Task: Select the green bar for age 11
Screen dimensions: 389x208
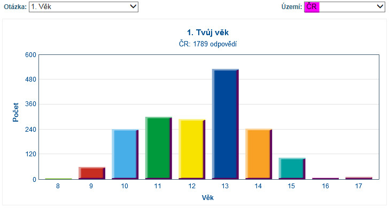Action: coord(159,148)
